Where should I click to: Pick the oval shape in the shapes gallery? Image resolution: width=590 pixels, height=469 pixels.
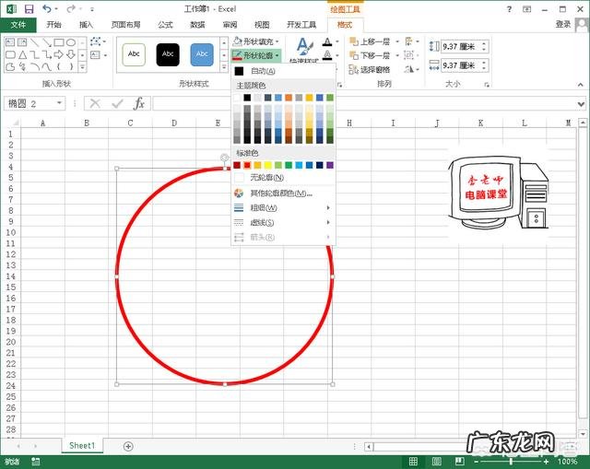click(71, 42)
